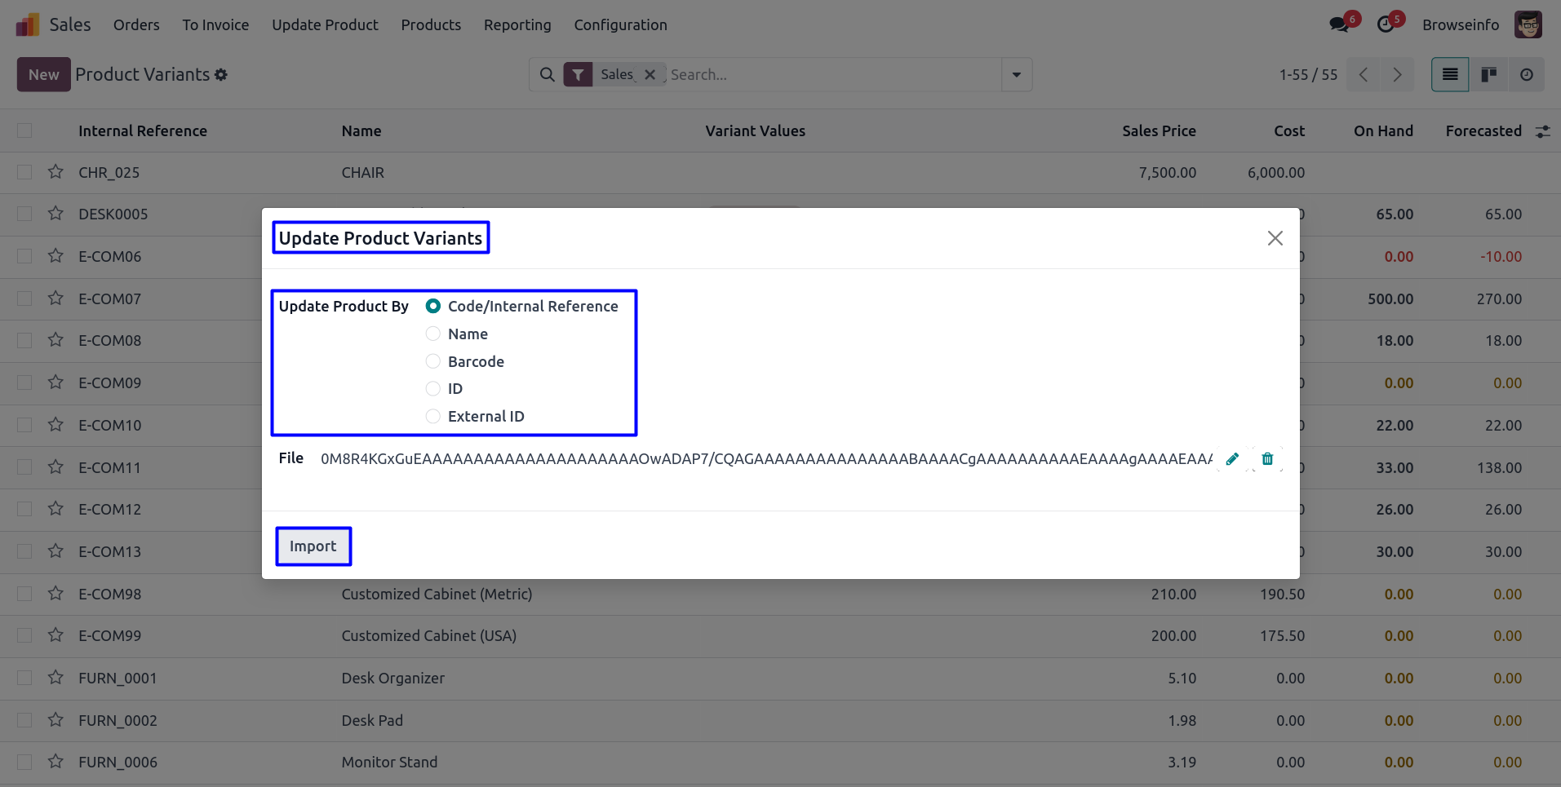The height and width of the screenshot is (787, 1561).
Task: Switch to list view
Action: (x=1450, y=75)
